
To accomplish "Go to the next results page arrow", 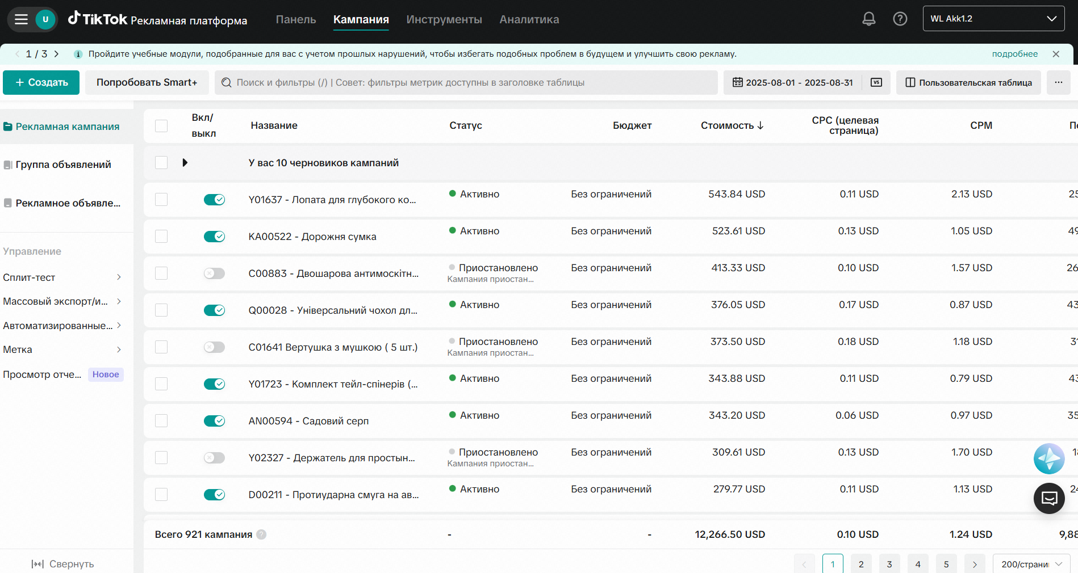I will [x=975, y=564].
